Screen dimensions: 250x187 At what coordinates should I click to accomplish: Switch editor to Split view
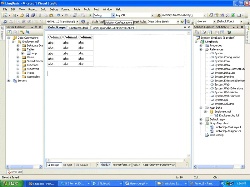(x=67, y=165)
